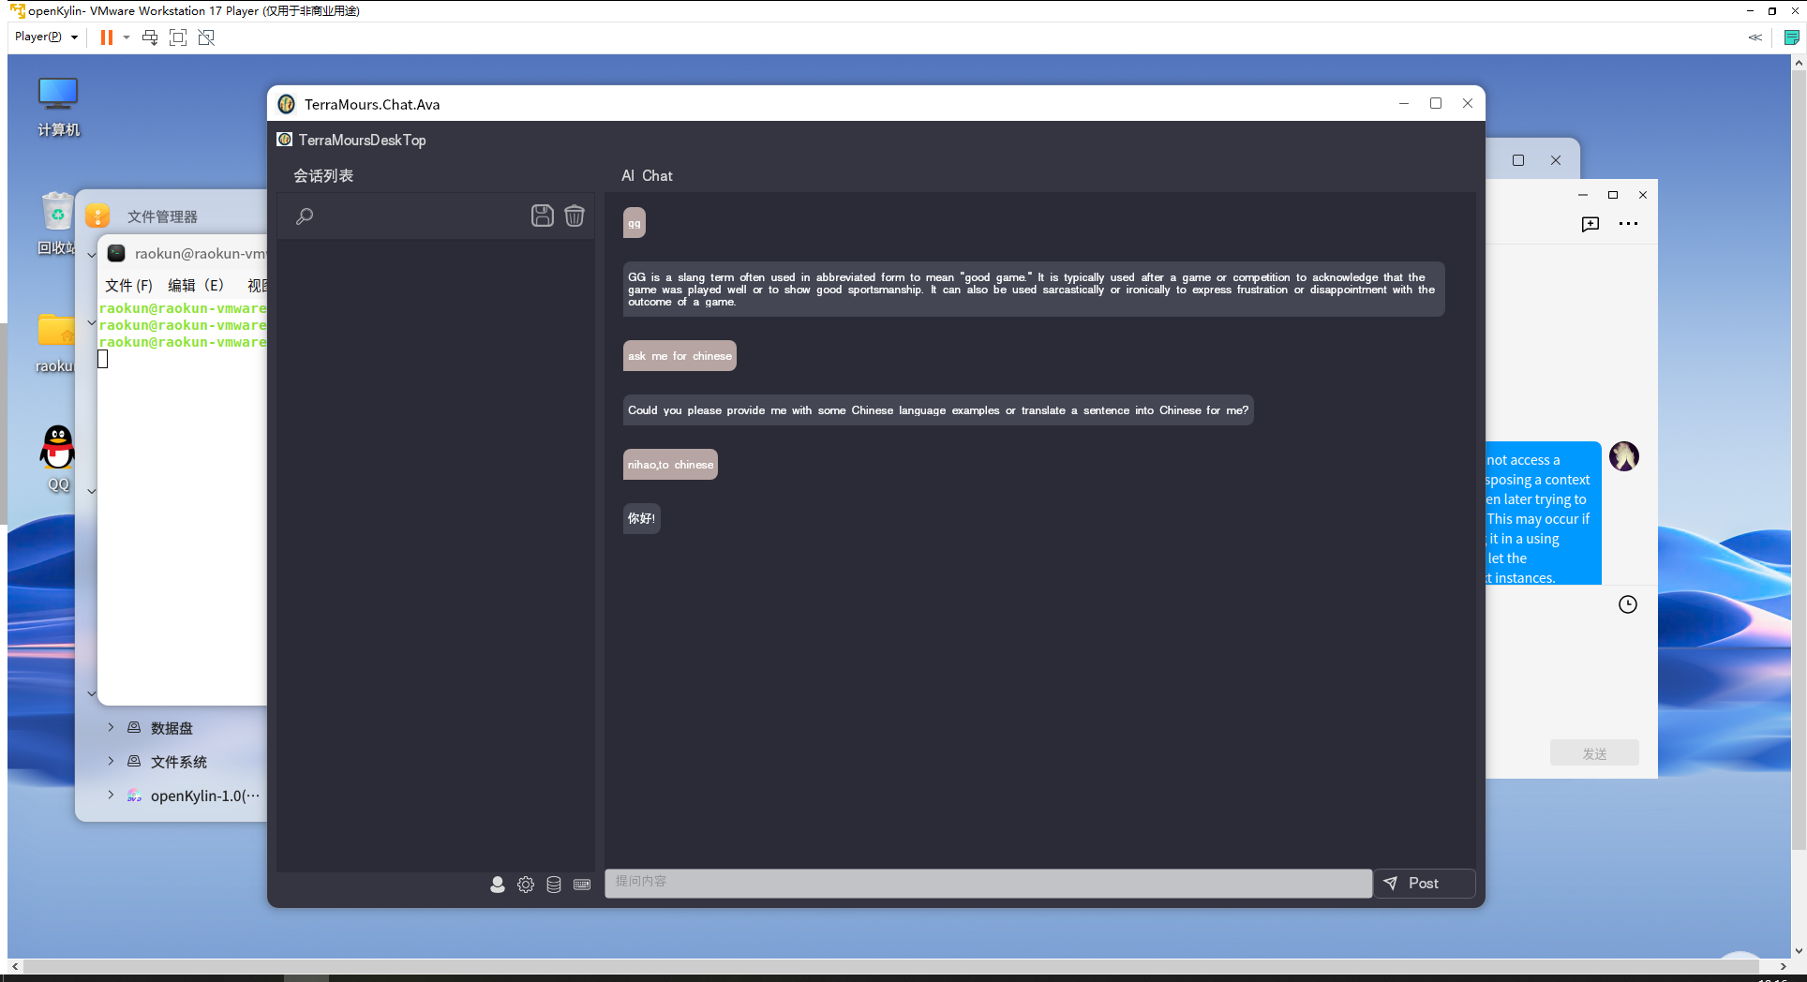
Task: Open the 回收站 recycle bin desktop icon
Action: [x=56, y=223]
